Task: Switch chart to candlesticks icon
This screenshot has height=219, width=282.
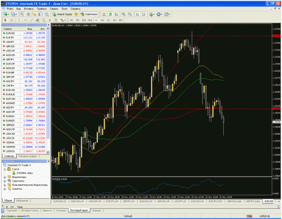Action: click(x=110, y=14)
